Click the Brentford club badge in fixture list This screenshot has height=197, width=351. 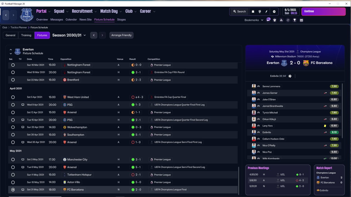point(65,80)
